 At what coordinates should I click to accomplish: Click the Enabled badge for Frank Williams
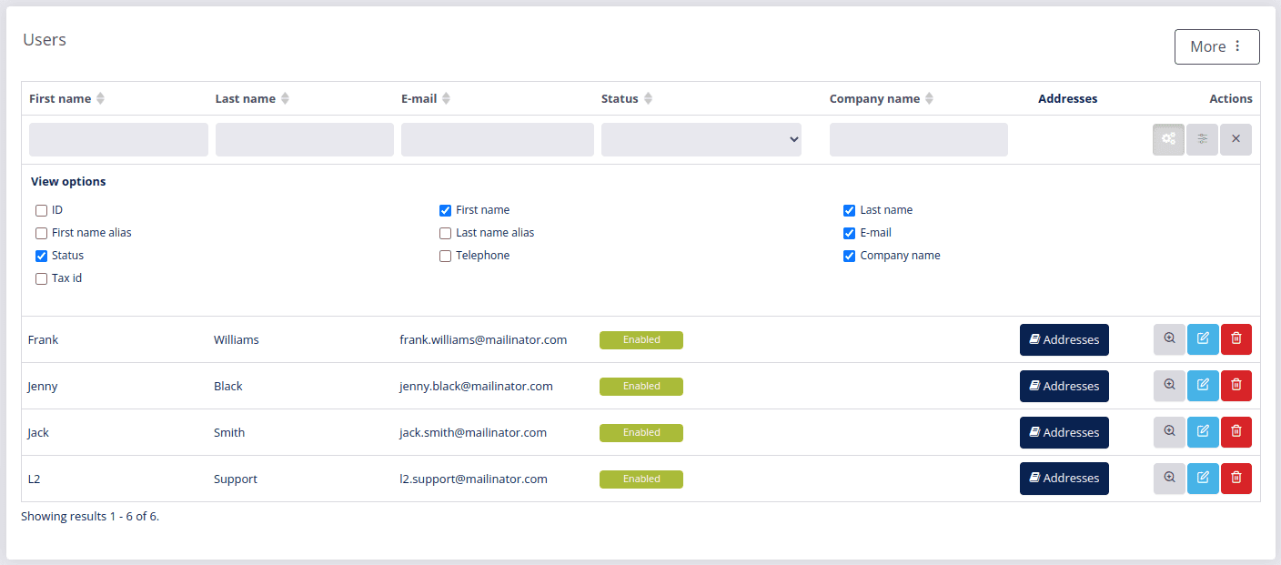[641, 339]
